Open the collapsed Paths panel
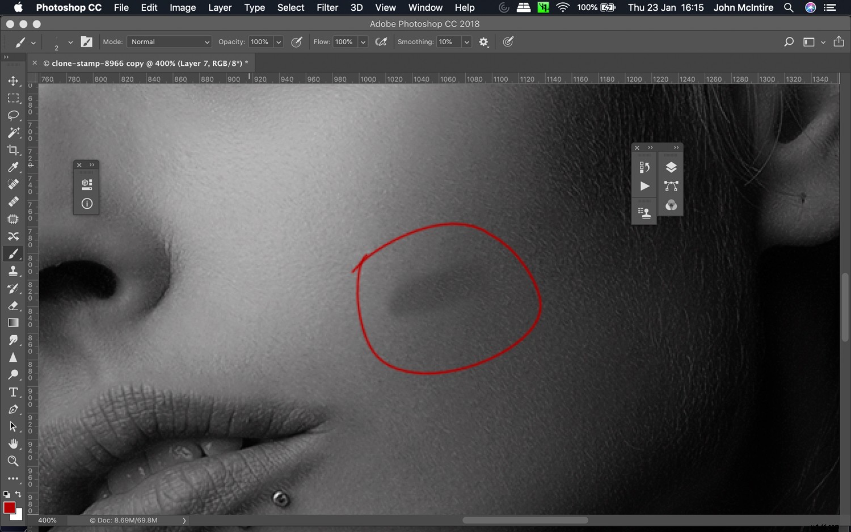This screenshot has width=851, height=532. coord(671,186)
